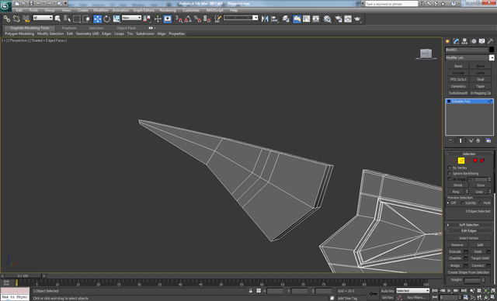Open the Material Editor icon
This screenshot has width=497, height=301.
click(x=328, y=19)
